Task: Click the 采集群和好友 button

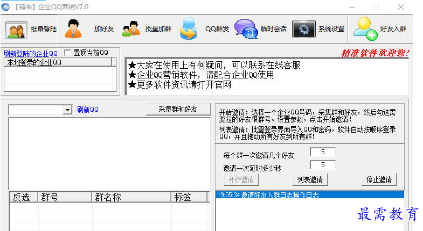Action: pyautogui.click(x=178, y=109)
